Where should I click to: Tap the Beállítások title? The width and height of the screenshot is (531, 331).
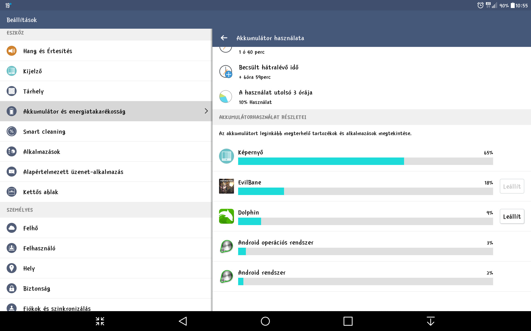22,20
